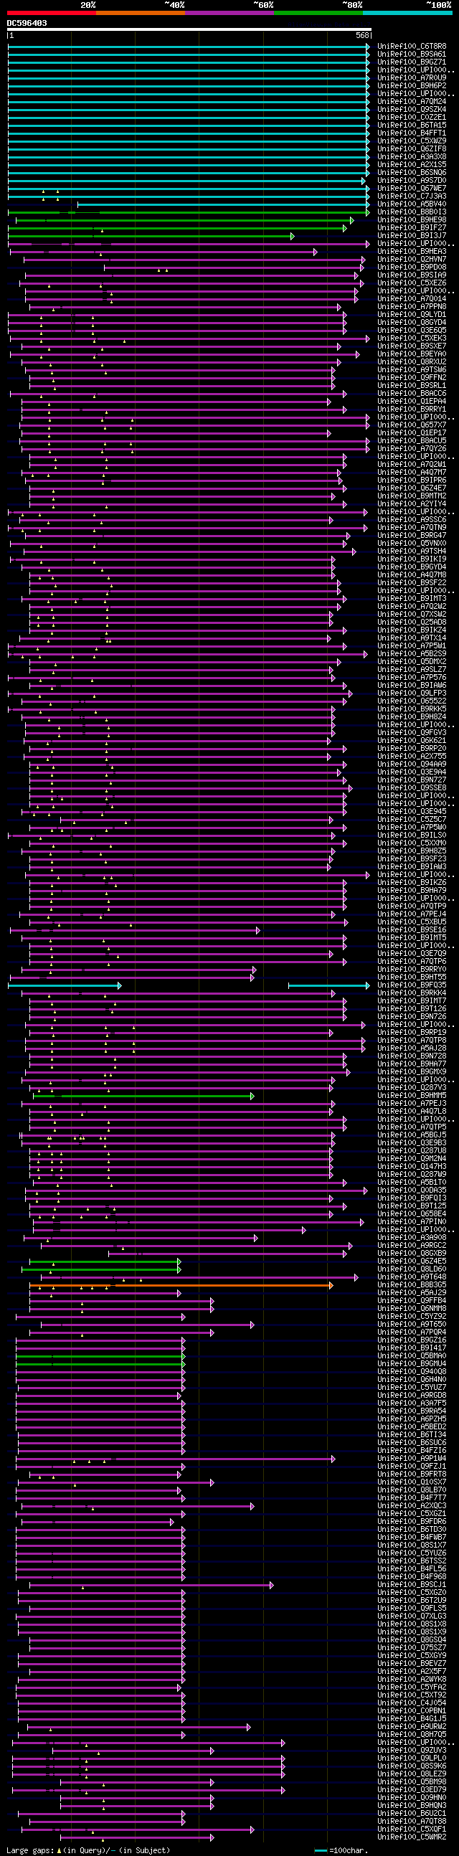Image resolution: width=459 pixels, height=1856 pixels.
Task: Click the UniRef100_Q2HVN7 label
Action: click(412, 260)
